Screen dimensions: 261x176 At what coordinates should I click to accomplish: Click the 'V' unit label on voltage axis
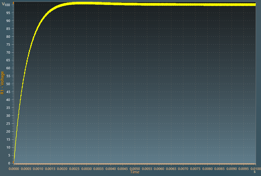[3, 4]
